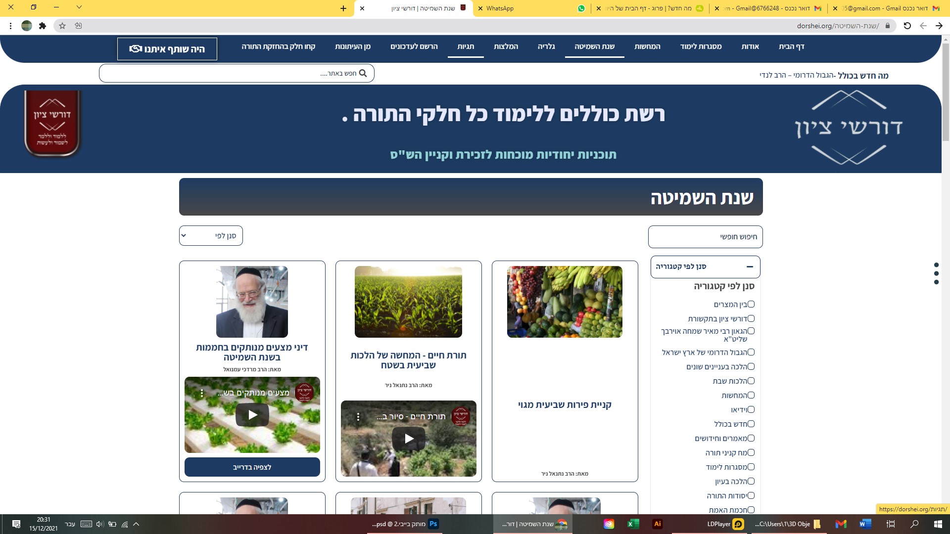Click the Dorshei Zion red shield logo
Viewport: 950px width, 534px height.
(52, 124)
